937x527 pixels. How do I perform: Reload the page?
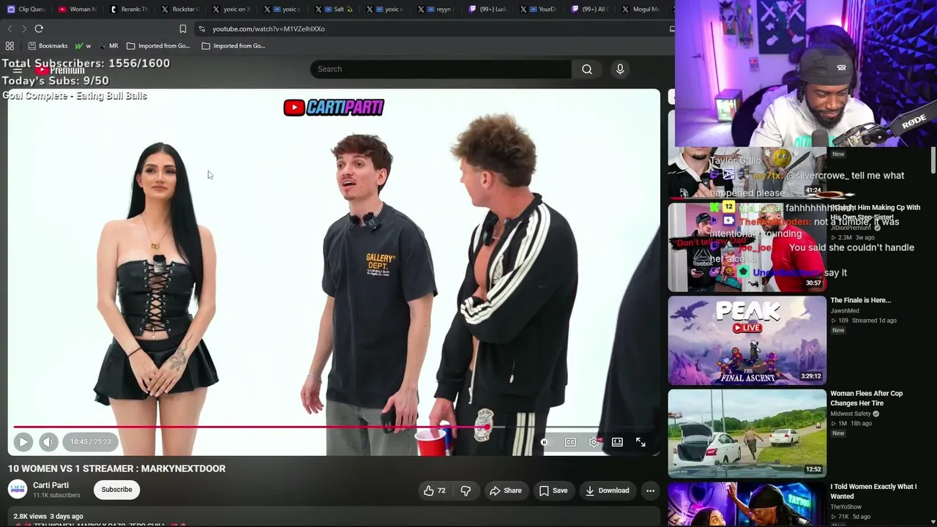pyautogui.click(x=39, y=29)
